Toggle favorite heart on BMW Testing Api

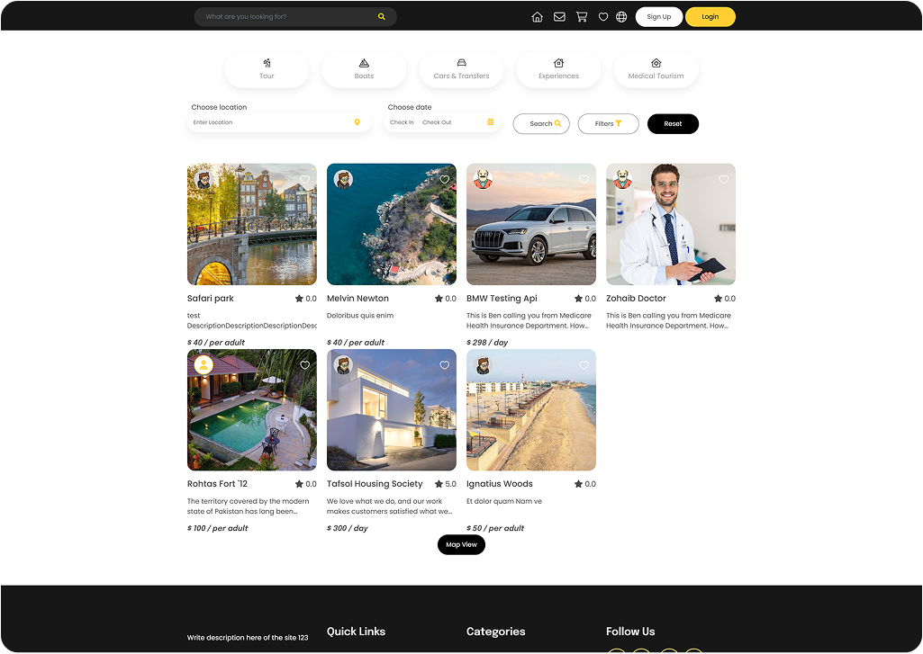point(584,180)
